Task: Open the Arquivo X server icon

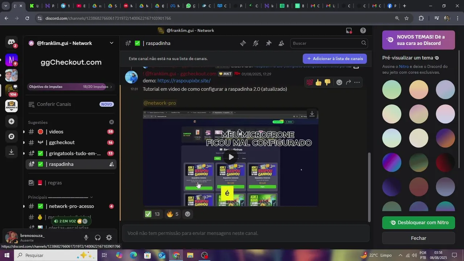Action: [12, 106]
